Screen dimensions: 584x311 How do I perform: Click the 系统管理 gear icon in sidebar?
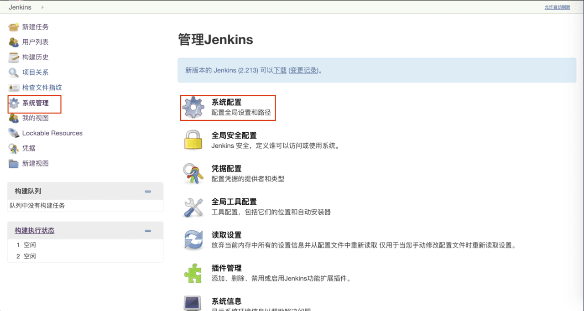coord(14,103)
